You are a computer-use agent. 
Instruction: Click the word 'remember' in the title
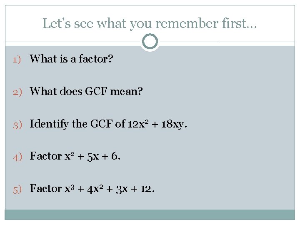coord(187,23)
